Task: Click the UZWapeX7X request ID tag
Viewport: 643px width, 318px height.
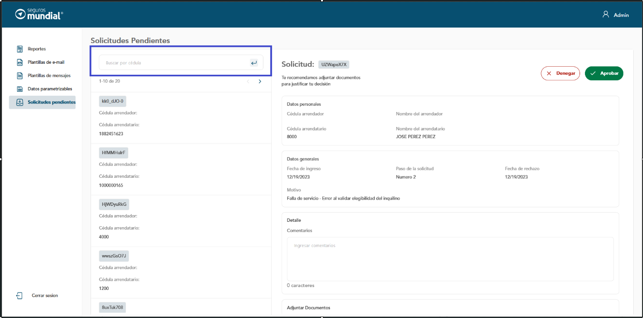Action: [334, 64]
